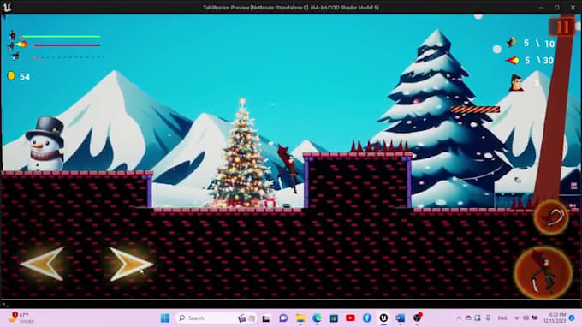Viewport: 582px width, 327px height.
Task: Click the dashing warrior stamina icon
Action: [15, 56]
